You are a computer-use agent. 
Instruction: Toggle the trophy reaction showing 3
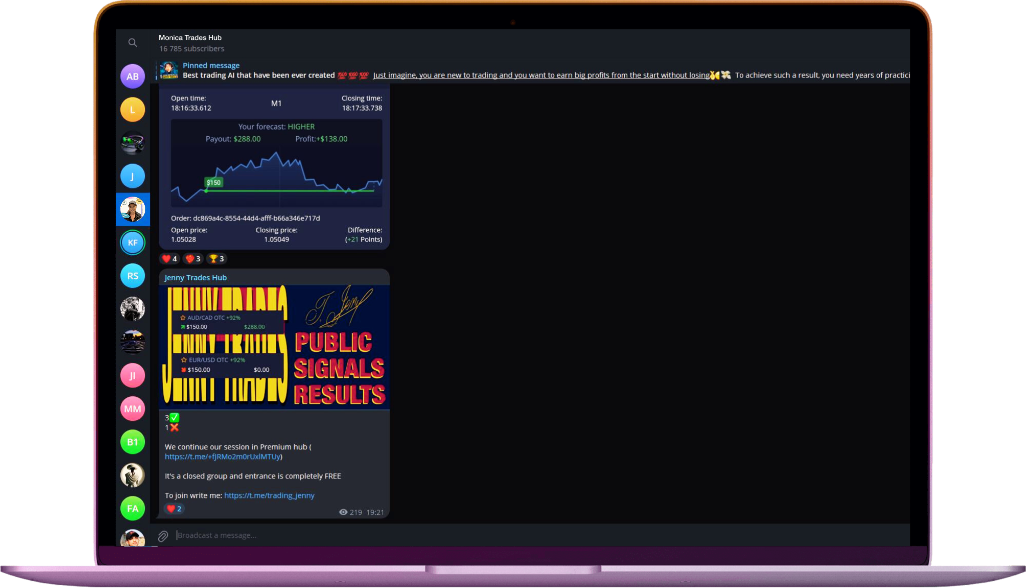click(x=216, y=259)
